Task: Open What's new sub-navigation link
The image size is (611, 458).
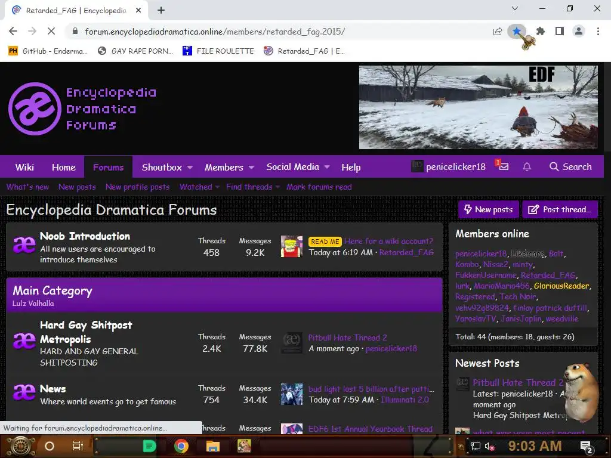Action: coord(27,187)
